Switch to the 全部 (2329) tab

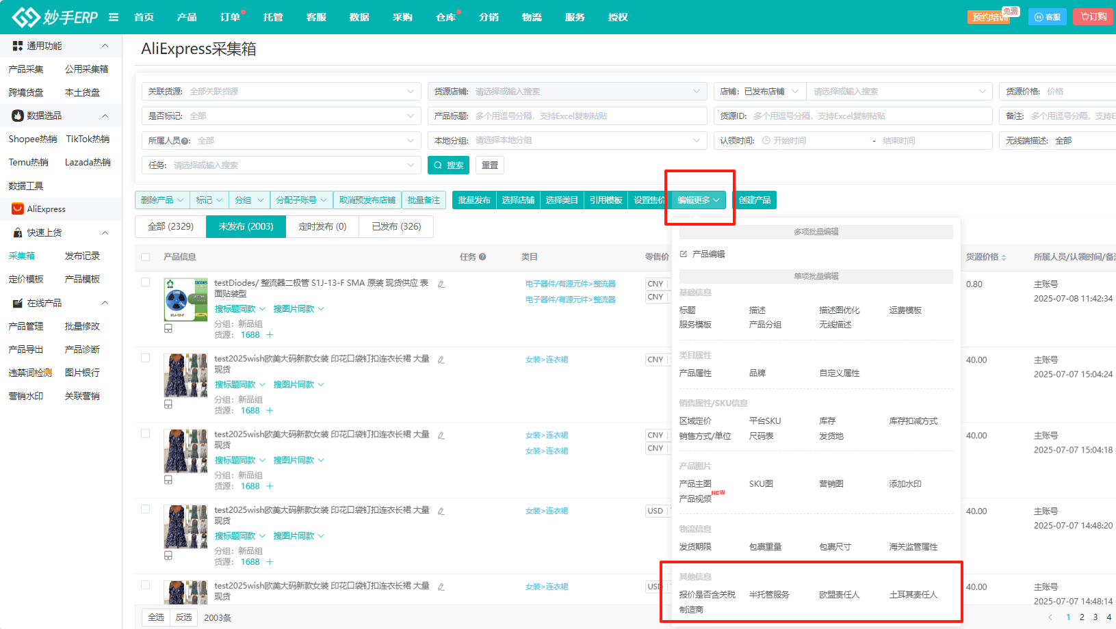coord(170,226)
